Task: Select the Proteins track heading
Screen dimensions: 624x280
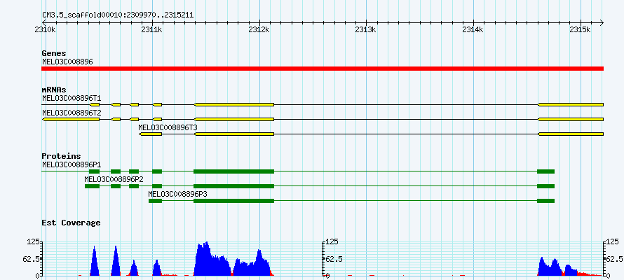Action: (x=61, y=156)
